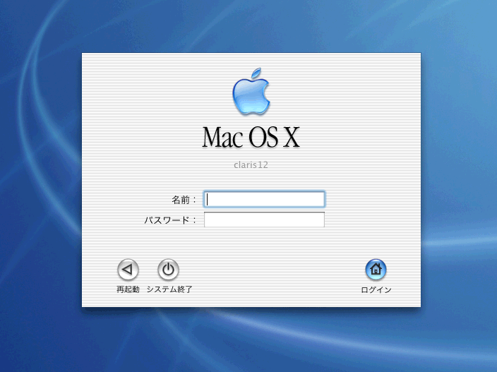The width and height of the screenshot is (497, 372).
Task: Click the blue login (ログイン) house icon
Action: [x=376, y=270]
